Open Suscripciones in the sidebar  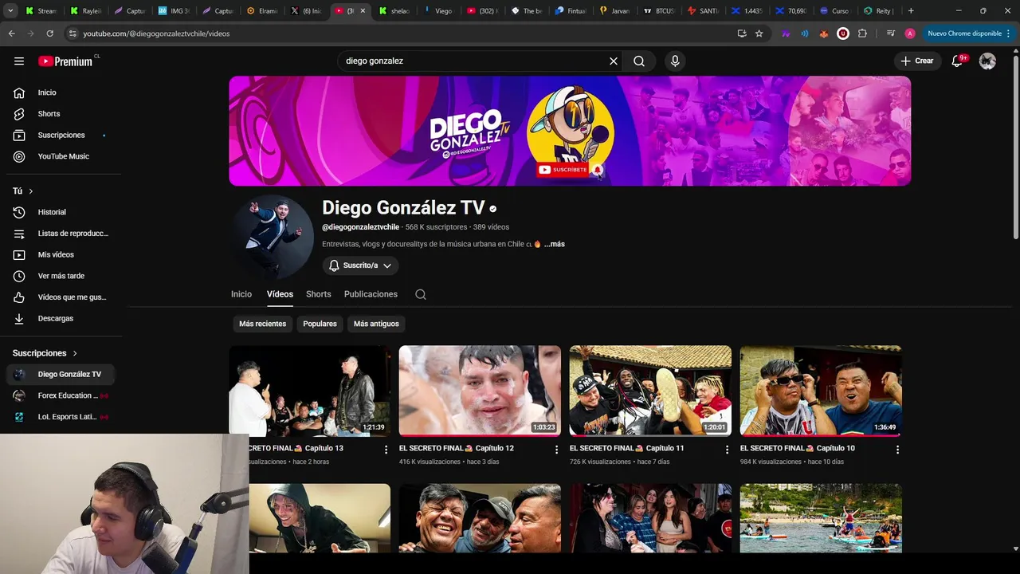pos(61,135)
